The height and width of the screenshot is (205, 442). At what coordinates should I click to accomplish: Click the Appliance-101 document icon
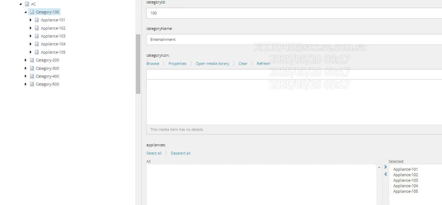tap(37, 20)
